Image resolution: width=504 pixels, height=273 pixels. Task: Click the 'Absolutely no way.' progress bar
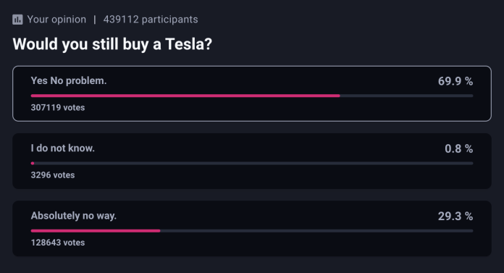(252, 231)
